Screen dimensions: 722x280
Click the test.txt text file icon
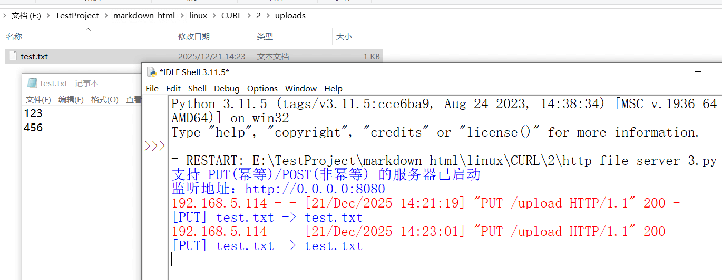pyautogui.click(x=13, y=56)
